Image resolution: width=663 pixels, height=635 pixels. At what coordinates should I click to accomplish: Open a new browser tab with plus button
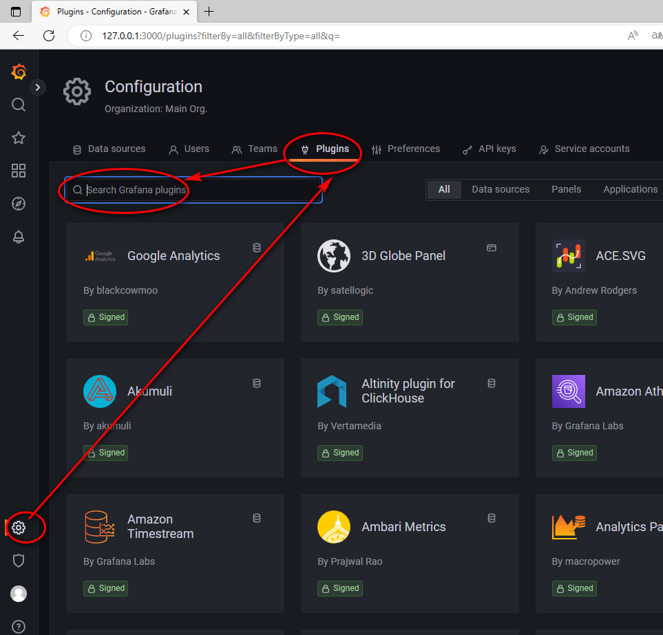point(209,12)
